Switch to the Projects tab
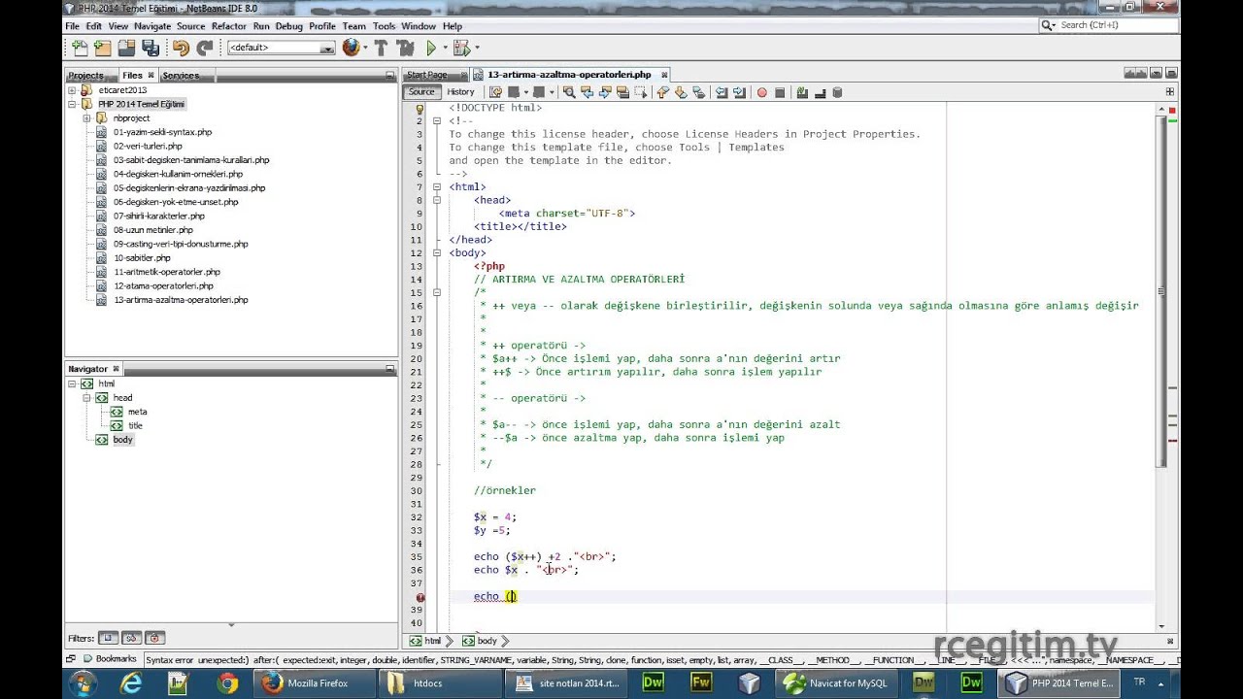The width and height of the screenshot is (1243, 699). (85, 75)
